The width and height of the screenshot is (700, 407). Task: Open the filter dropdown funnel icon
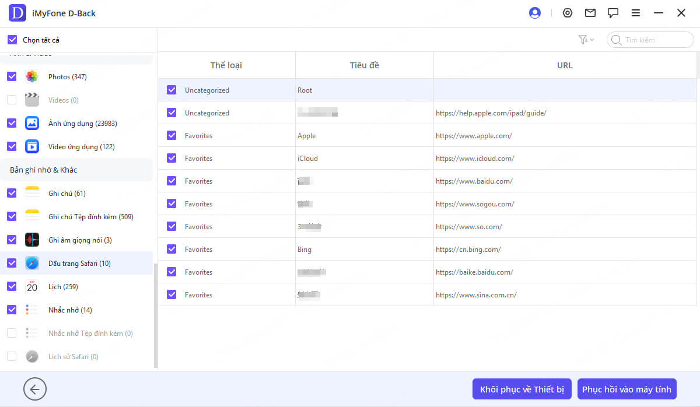click(x=586, y=40)
